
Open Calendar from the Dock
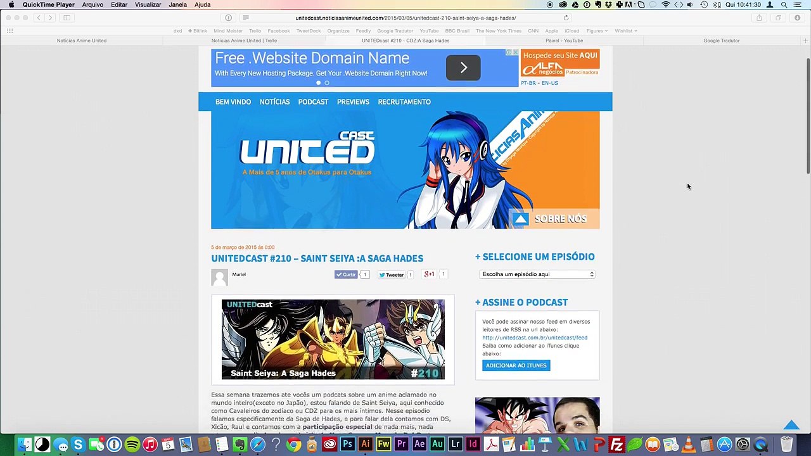[168, 445]
